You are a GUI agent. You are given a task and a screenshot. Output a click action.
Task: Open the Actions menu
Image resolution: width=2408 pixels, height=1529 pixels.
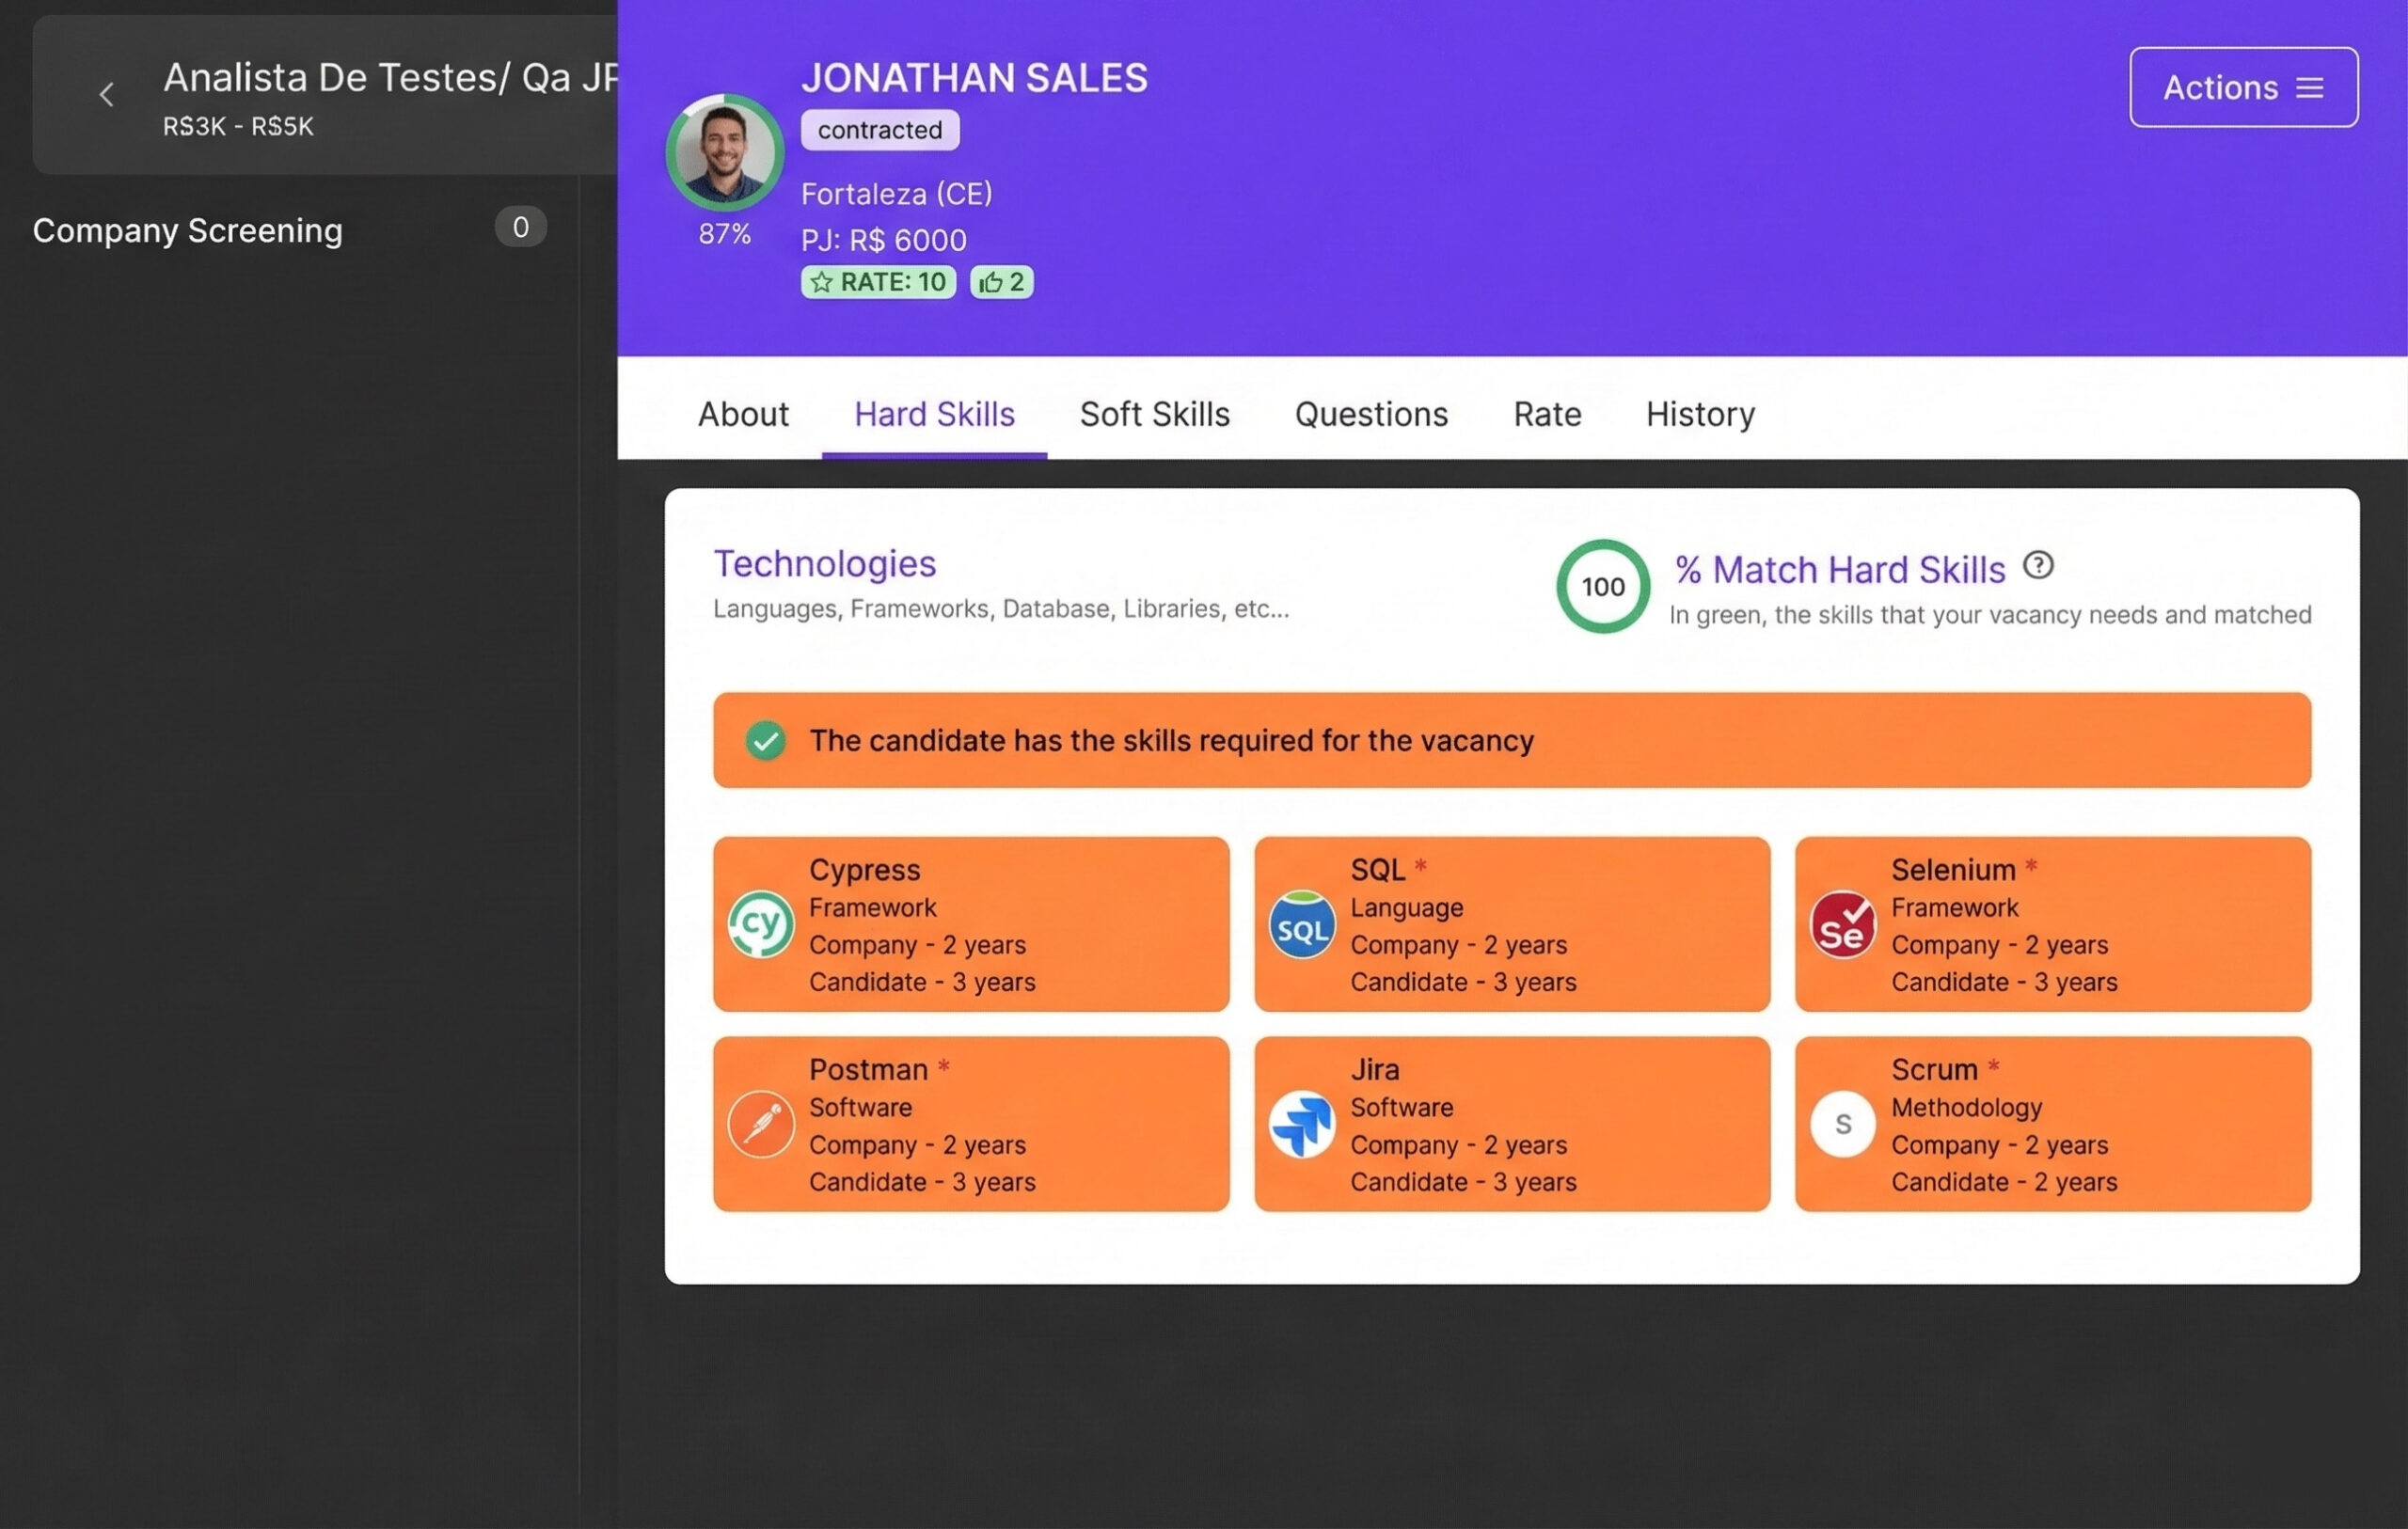[2242, 88]
